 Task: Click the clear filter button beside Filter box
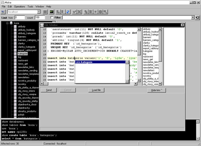pos(197,17)
